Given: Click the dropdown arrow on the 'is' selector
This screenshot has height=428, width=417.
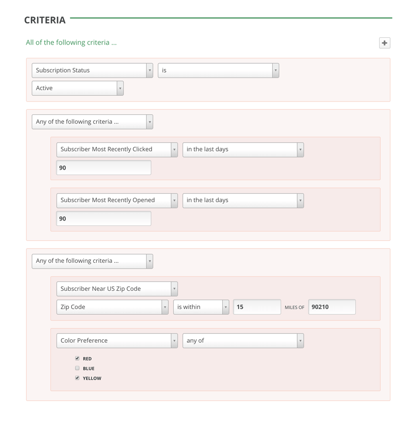Looking at the screenshot, I should (x=275, y=70).
